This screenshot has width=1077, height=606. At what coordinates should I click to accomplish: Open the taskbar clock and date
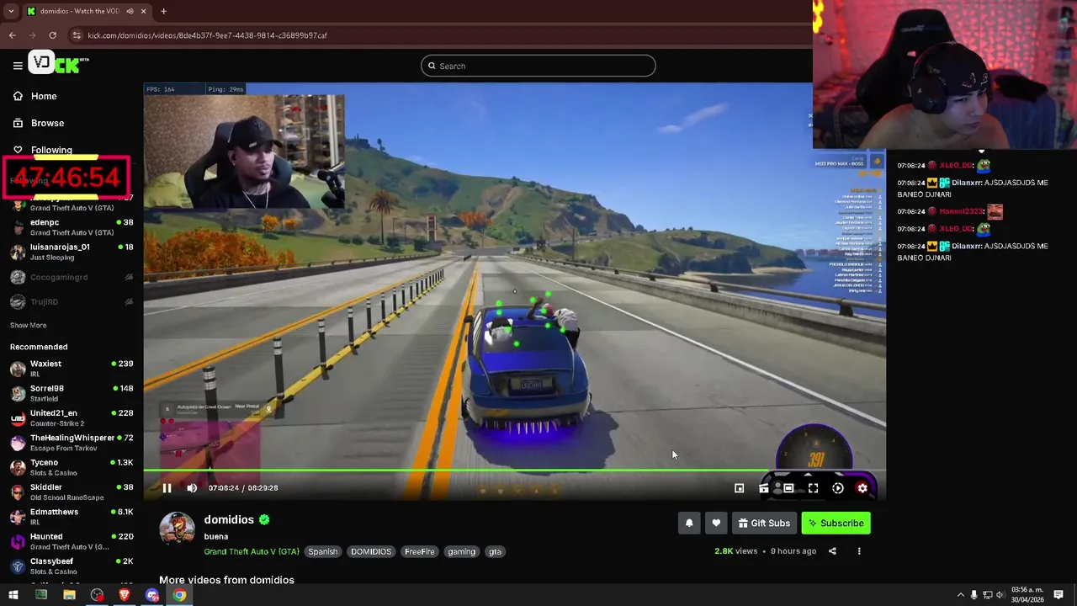[x=1026, y=595]
